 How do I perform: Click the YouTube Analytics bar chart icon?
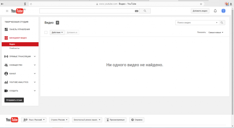(6, 82)
